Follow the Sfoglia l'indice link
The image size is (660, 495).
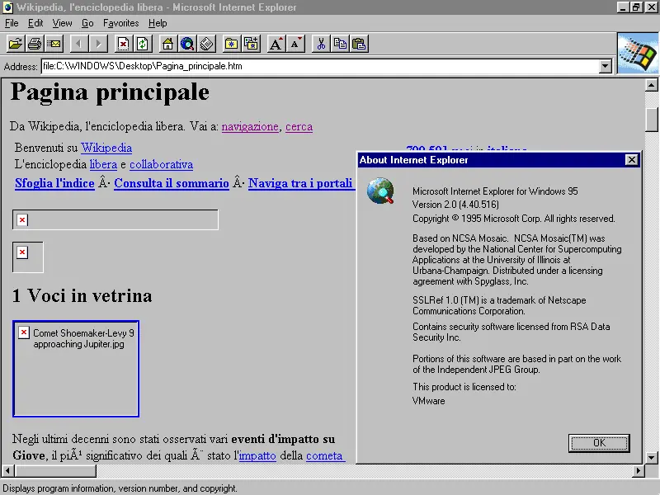(54, 183)
